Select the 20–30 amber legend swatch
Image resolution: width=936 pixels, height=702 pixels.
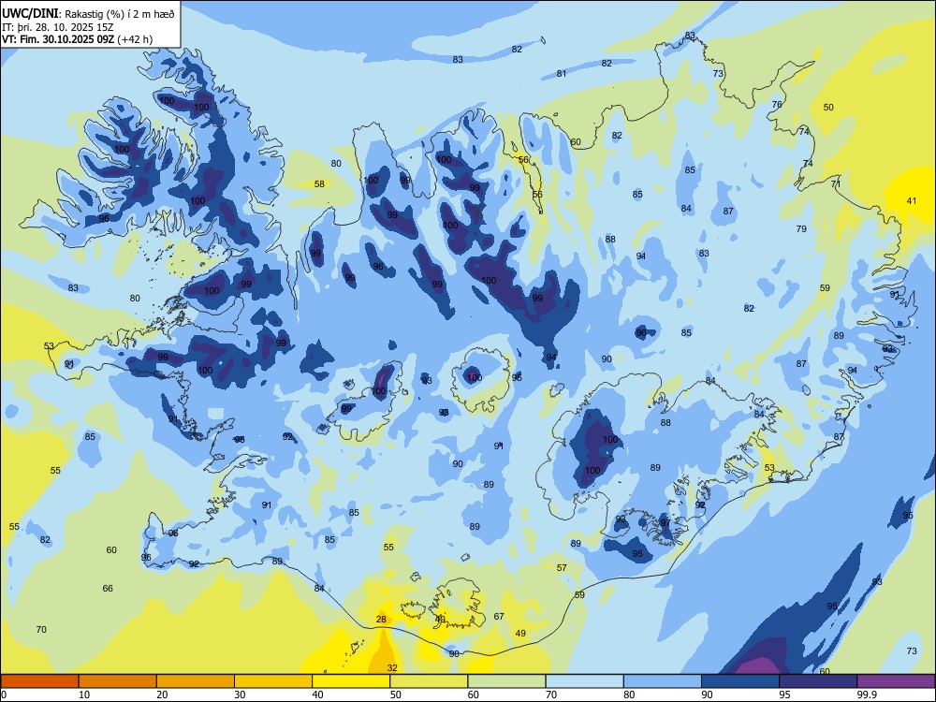[196, 681]
